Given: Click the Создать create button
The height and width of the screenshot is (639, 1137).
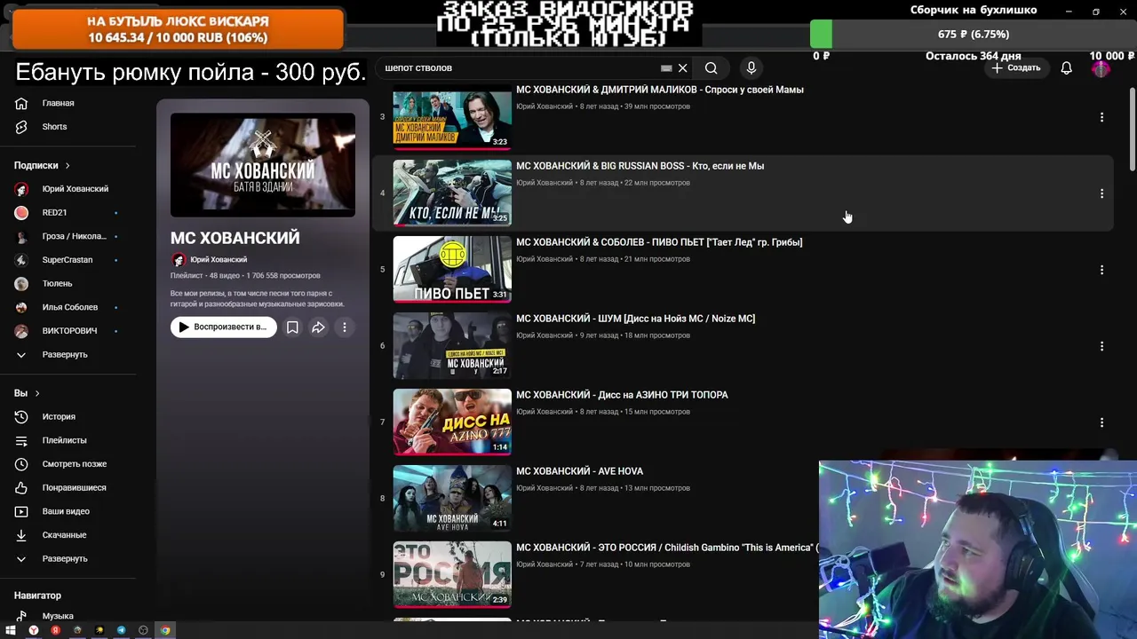Looking at the screenshot, I should pyautogui.click(x=1015, y=68).
